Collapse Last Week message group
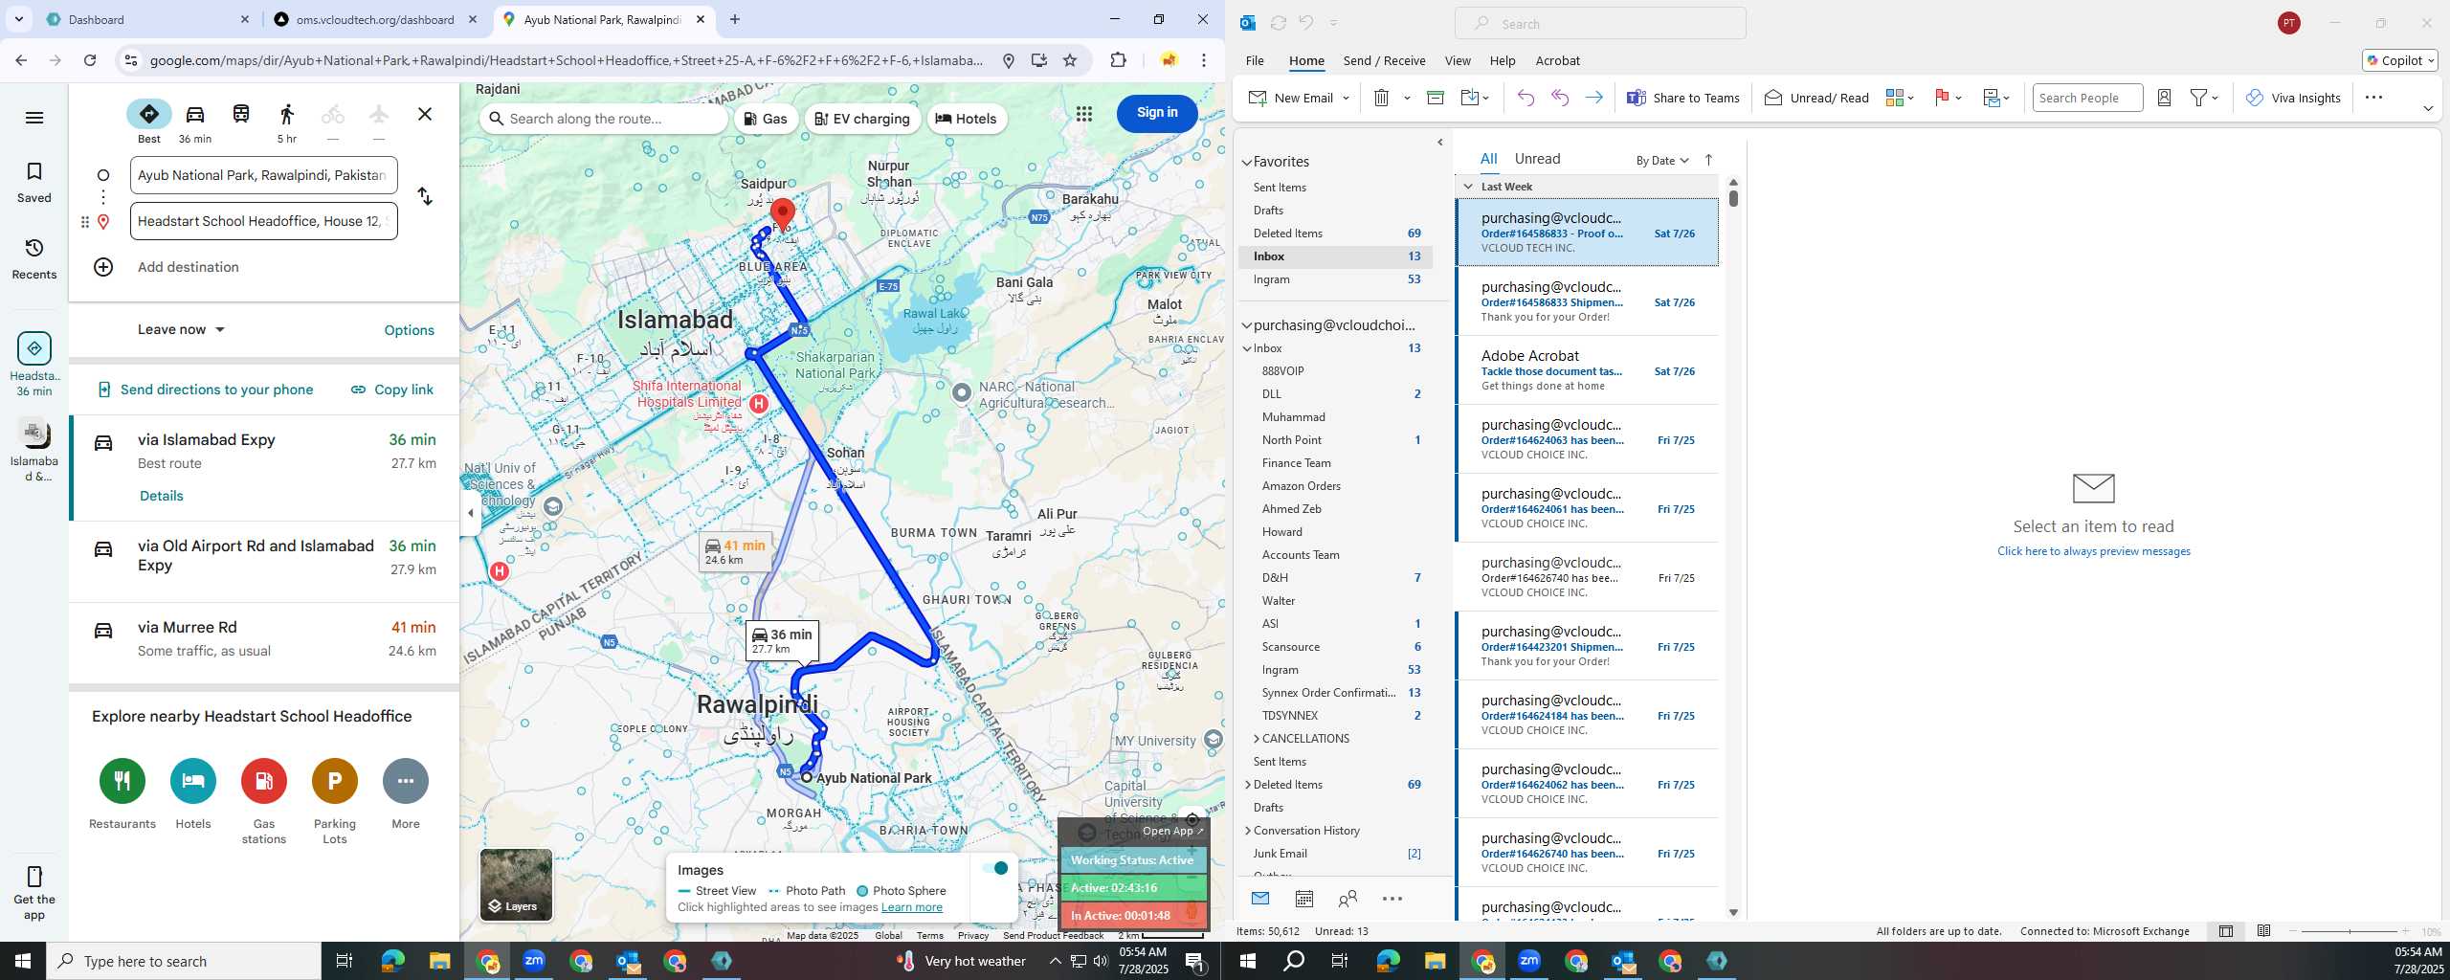2450x980 pixels. coord(1468,187)
